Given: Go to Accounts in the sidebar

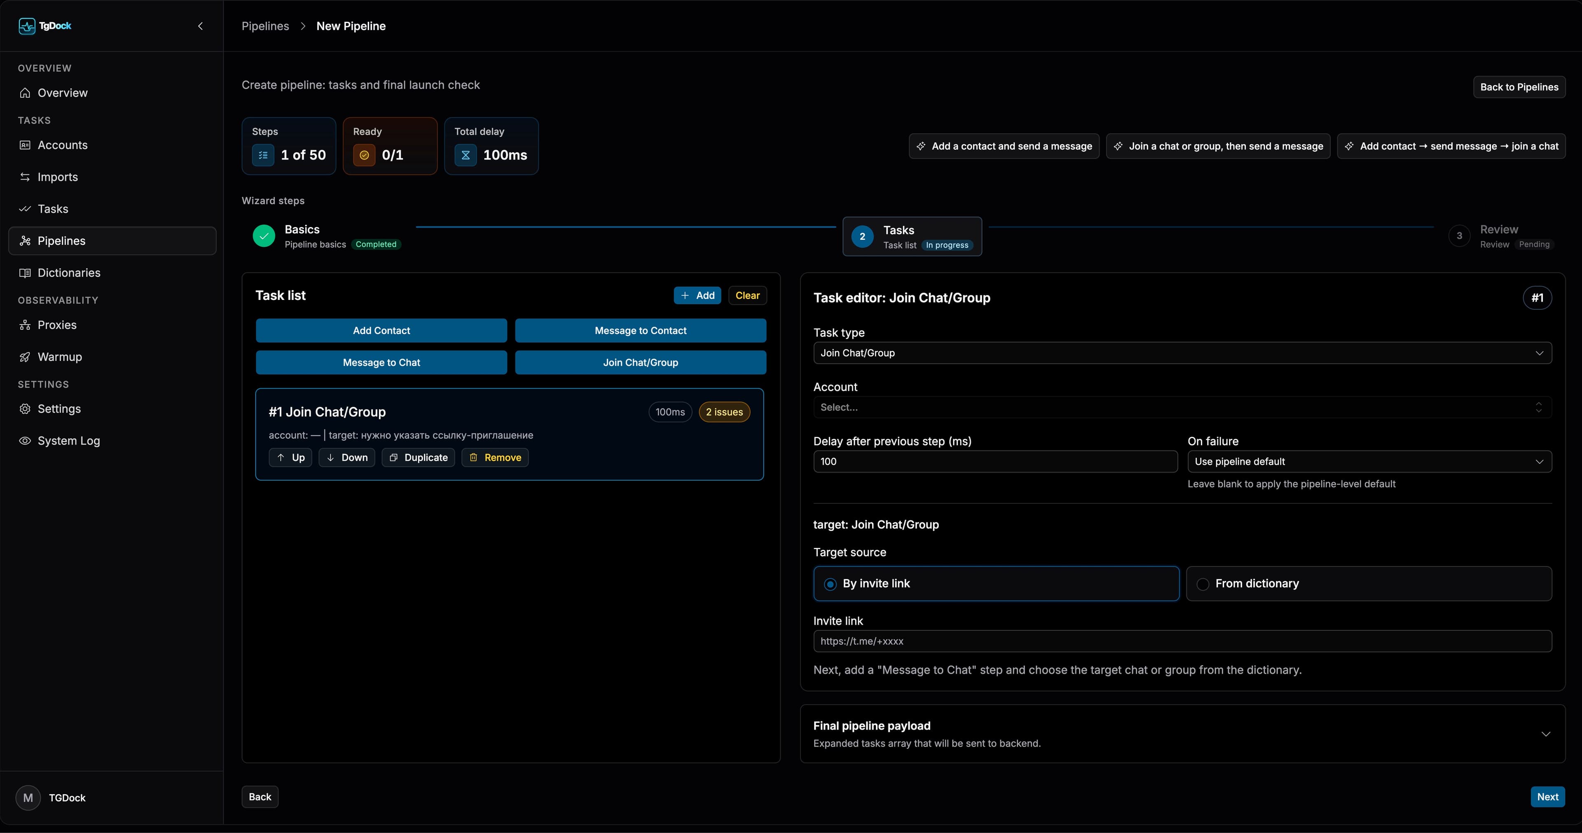Looking at the screenshot, I should [112, 145].
